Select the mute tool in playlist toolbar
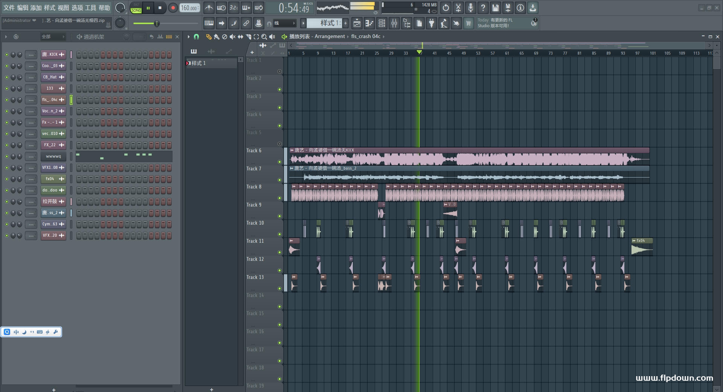The image size is (723, 392). (x=232, y=37)
